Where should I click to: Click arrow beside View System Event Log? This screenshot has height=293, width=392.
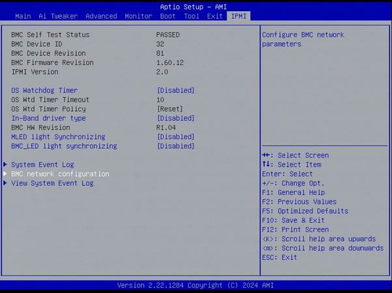[5, 183]
